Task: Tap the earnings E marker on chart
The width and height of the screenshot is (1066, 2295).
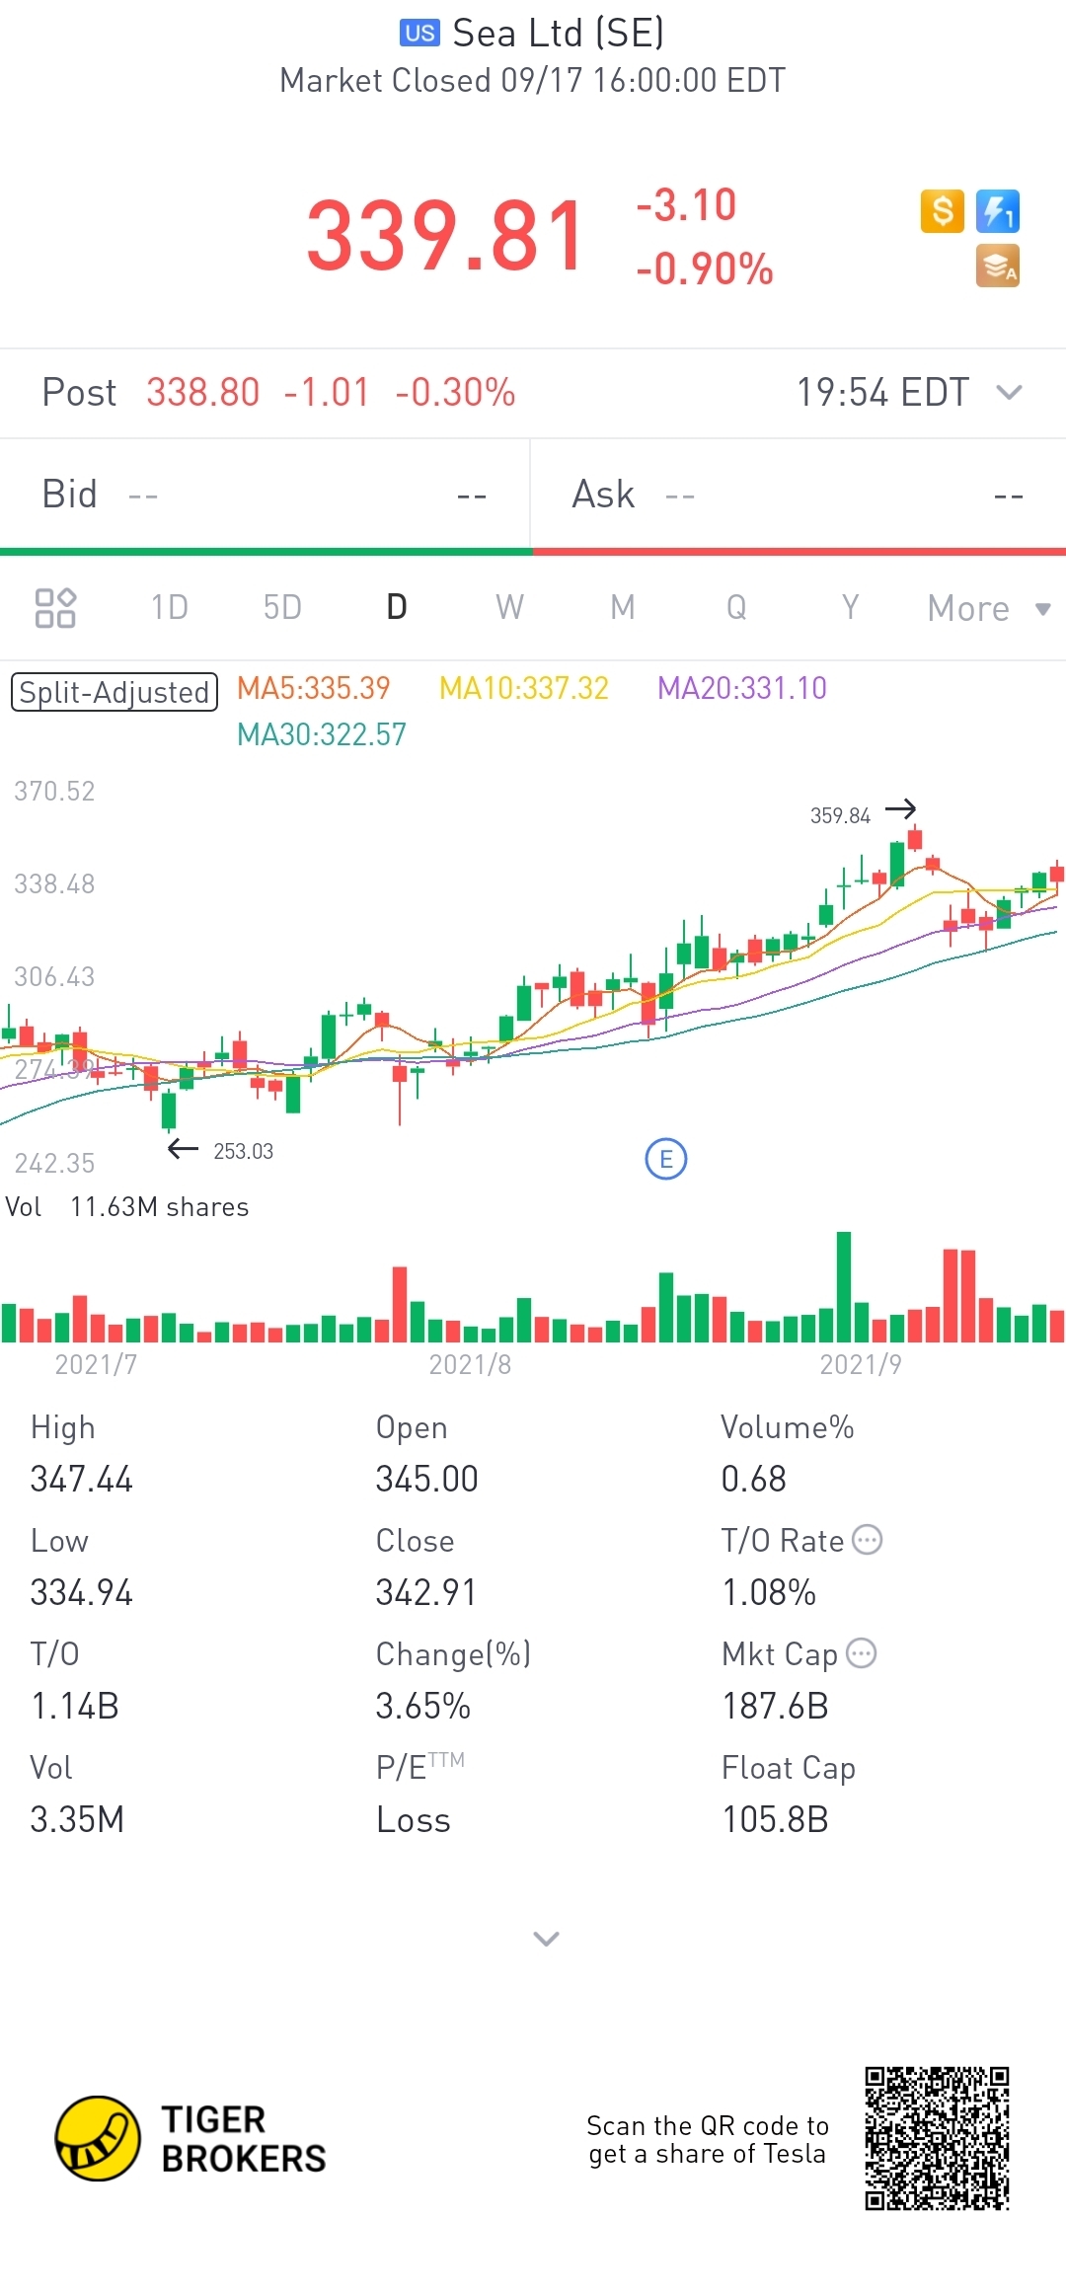Action: point(666,1159)
